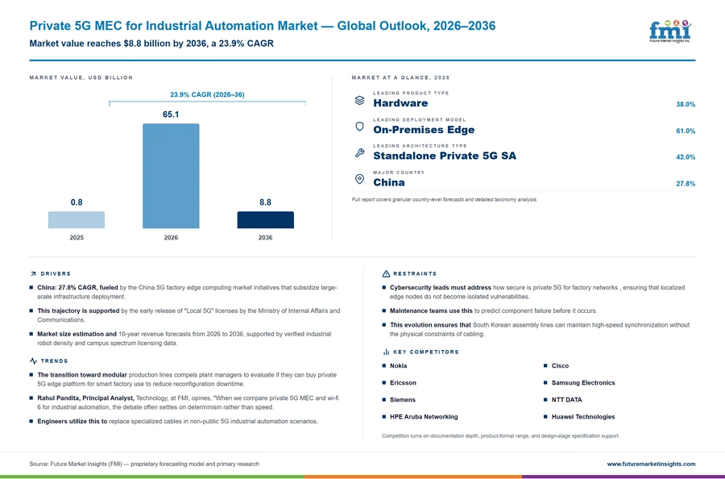Click the wrench icon beside Standalone Private 5G SA
This screenshot has height=479, width=725.
click(x=359, y=152)
